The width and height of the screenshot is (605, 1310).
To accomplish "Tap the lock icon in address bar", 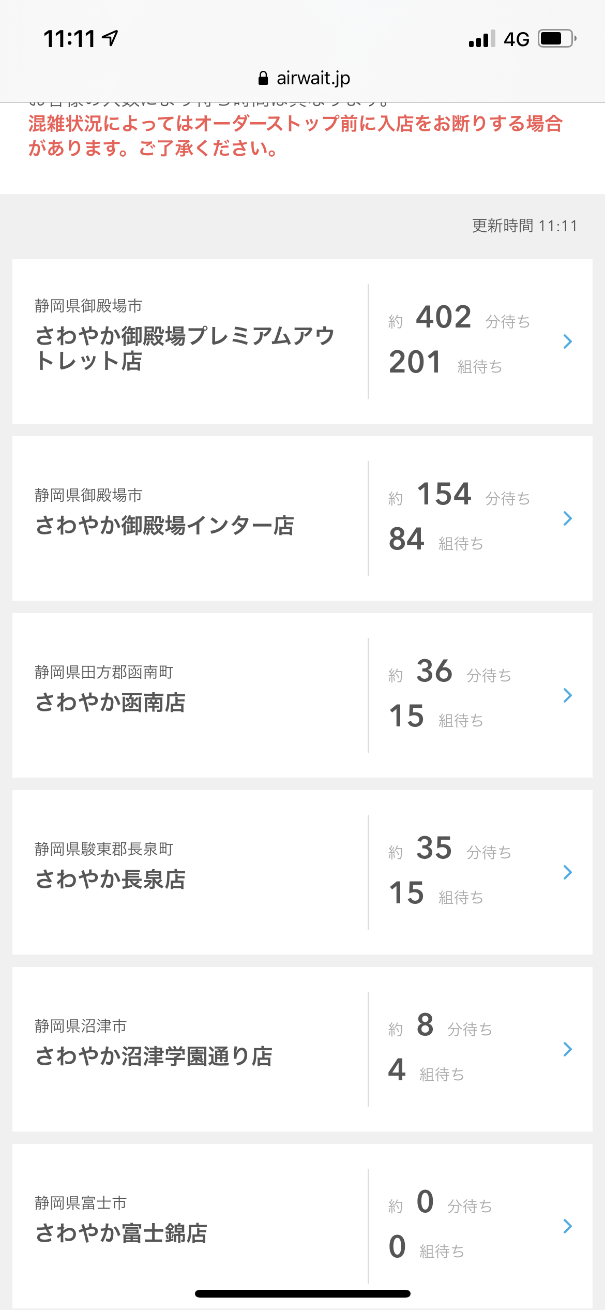I will (263, 78).
